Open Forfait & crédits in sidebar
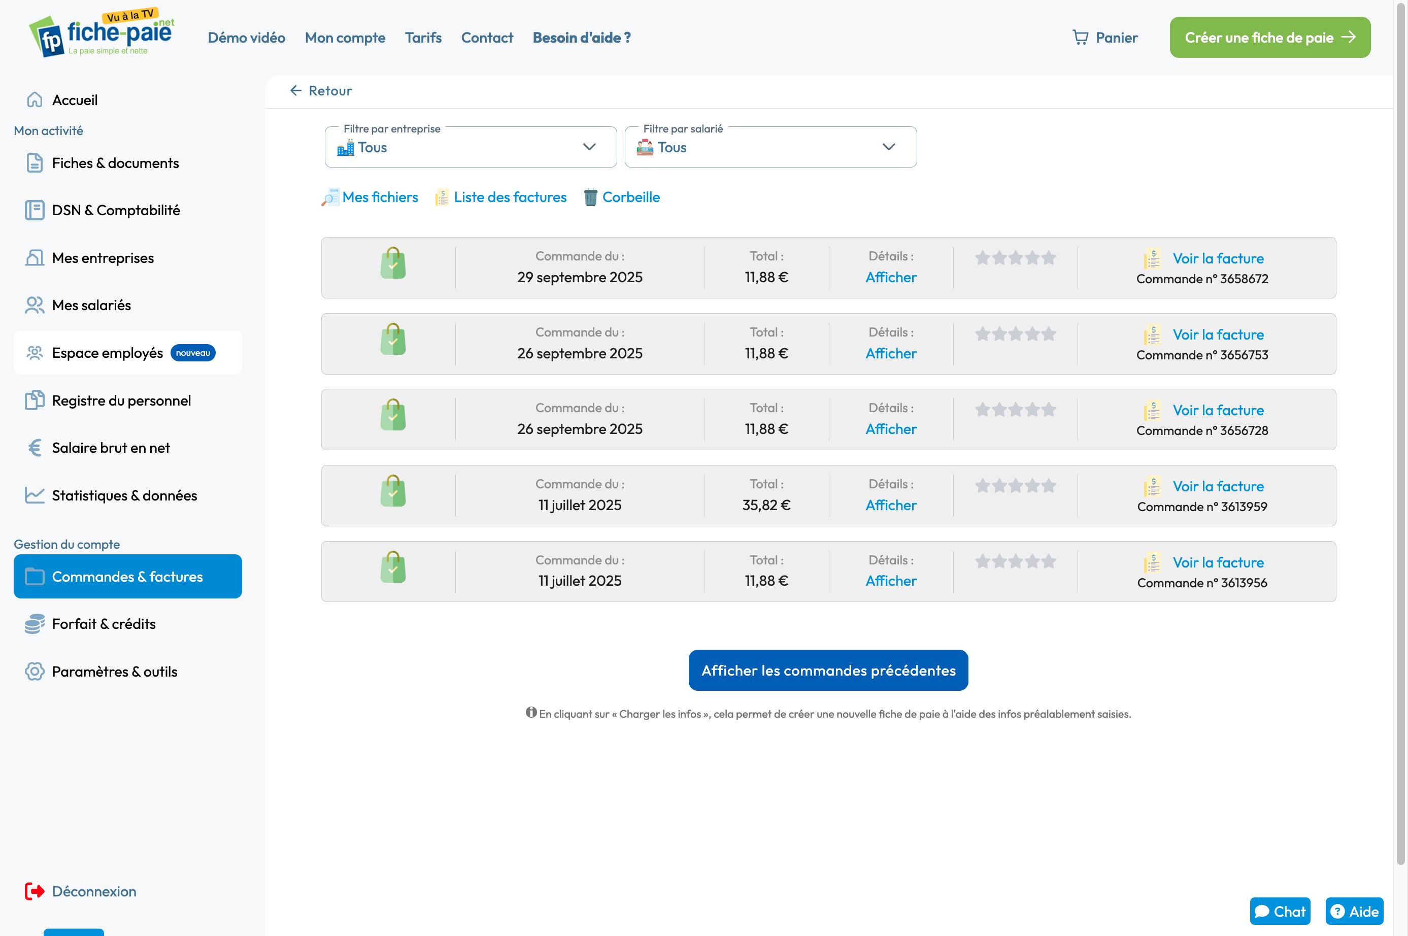 click(x=104, y=624)
